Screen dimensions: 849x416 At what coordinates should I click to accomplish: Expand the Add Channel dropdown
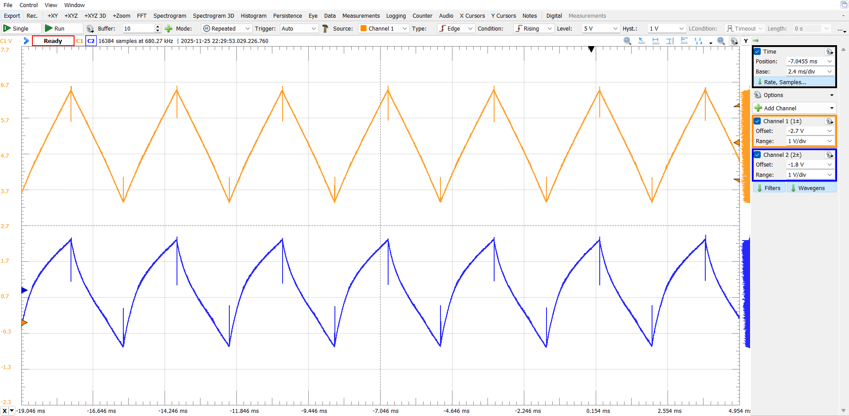[832, 108]
